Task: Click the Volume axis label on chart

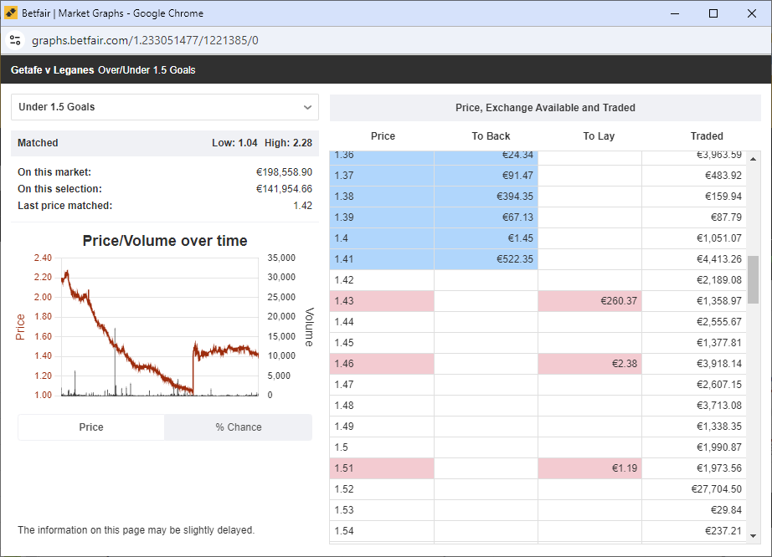Action: (309, 327)
